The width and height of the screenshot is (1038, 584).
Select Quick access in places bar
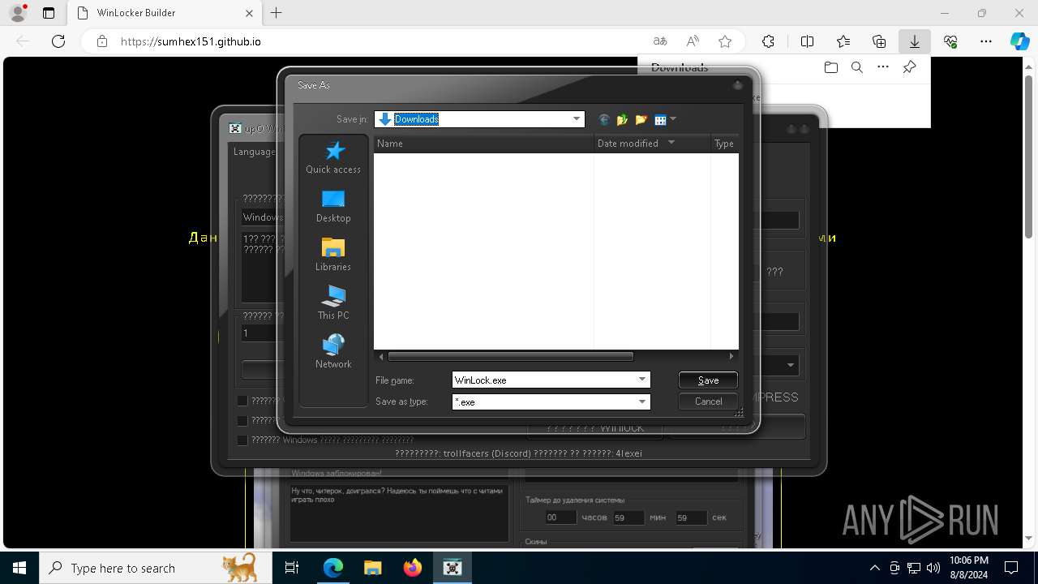pyautogui.click(x=333, y=157)
